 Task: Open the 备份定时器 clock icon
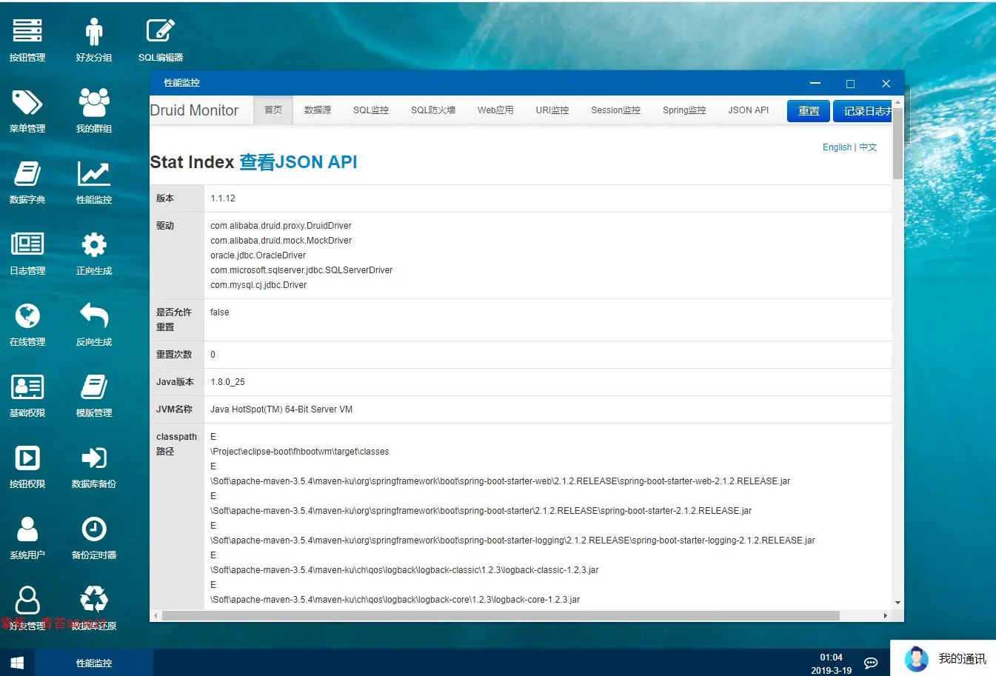pyautogui.click(x=94, y=537)
